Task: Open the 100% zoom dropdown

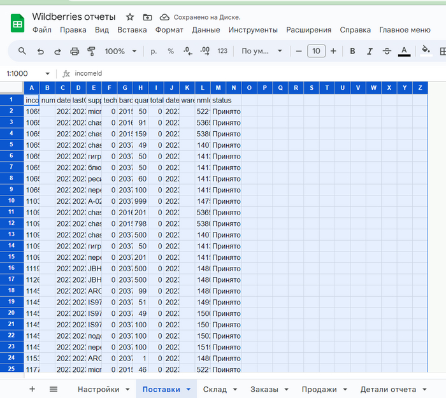Action: [x=120, y=52]
